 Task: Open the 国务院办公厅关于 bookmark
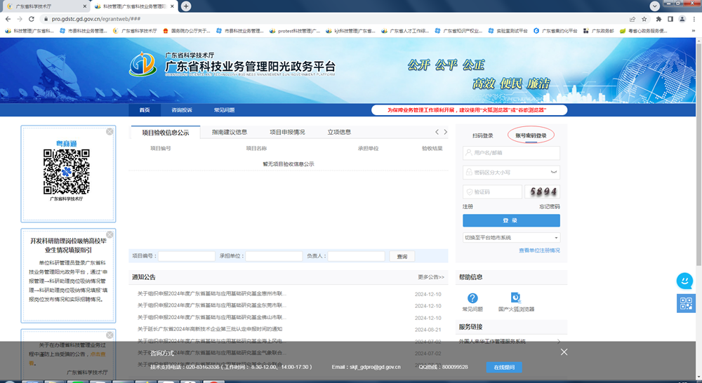click(186, 31)
